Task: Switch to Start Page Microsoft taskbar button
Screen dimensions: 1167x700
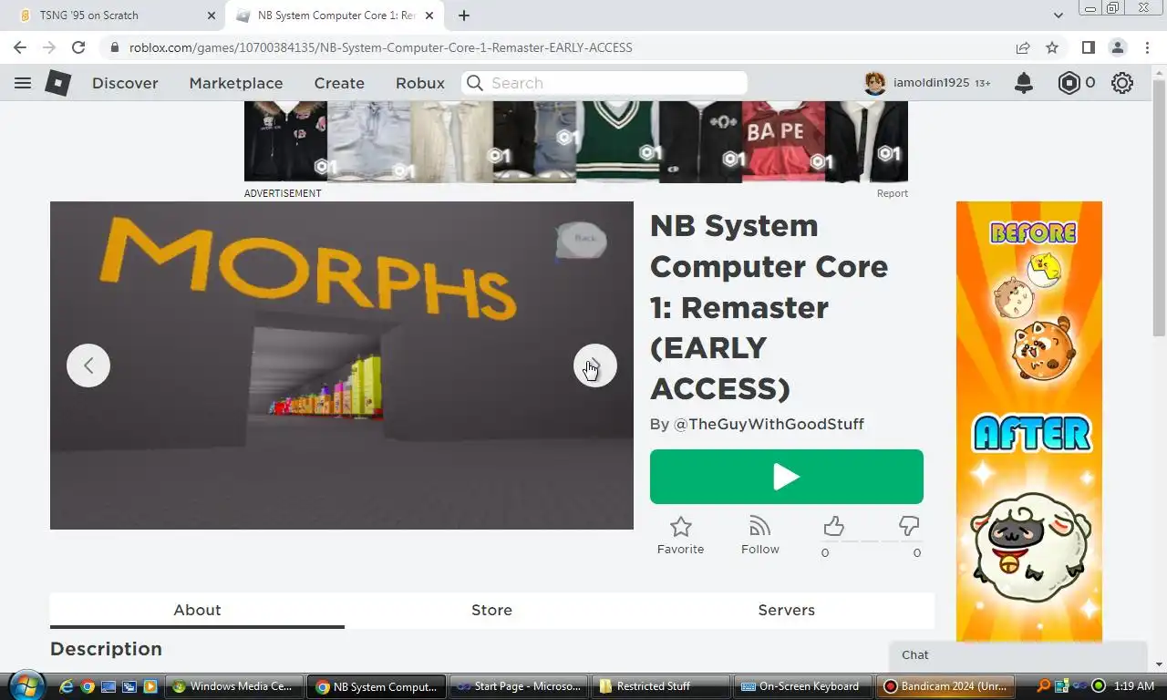Action: pos(518,686)
